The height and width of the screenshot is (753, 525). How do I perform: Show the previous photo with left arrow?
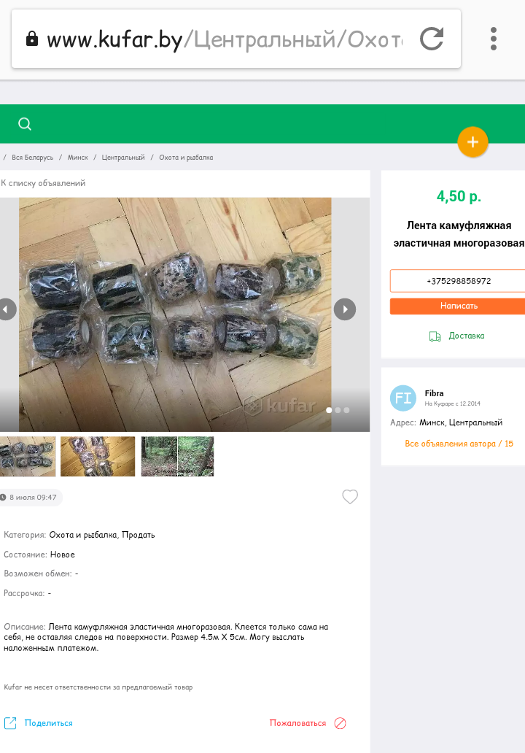[6, 309]
